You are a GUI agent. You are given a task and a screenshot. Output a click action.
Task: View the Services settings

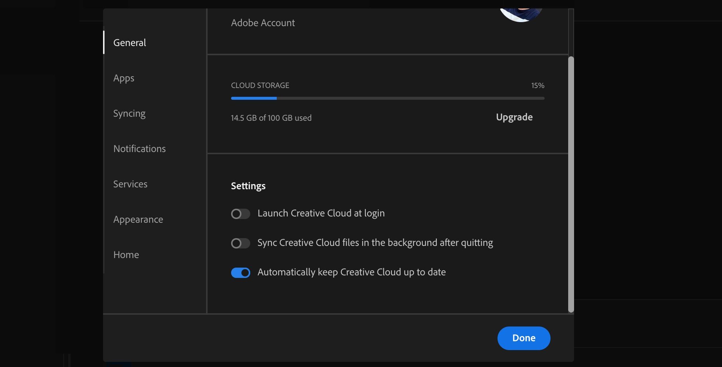(130, 184)
